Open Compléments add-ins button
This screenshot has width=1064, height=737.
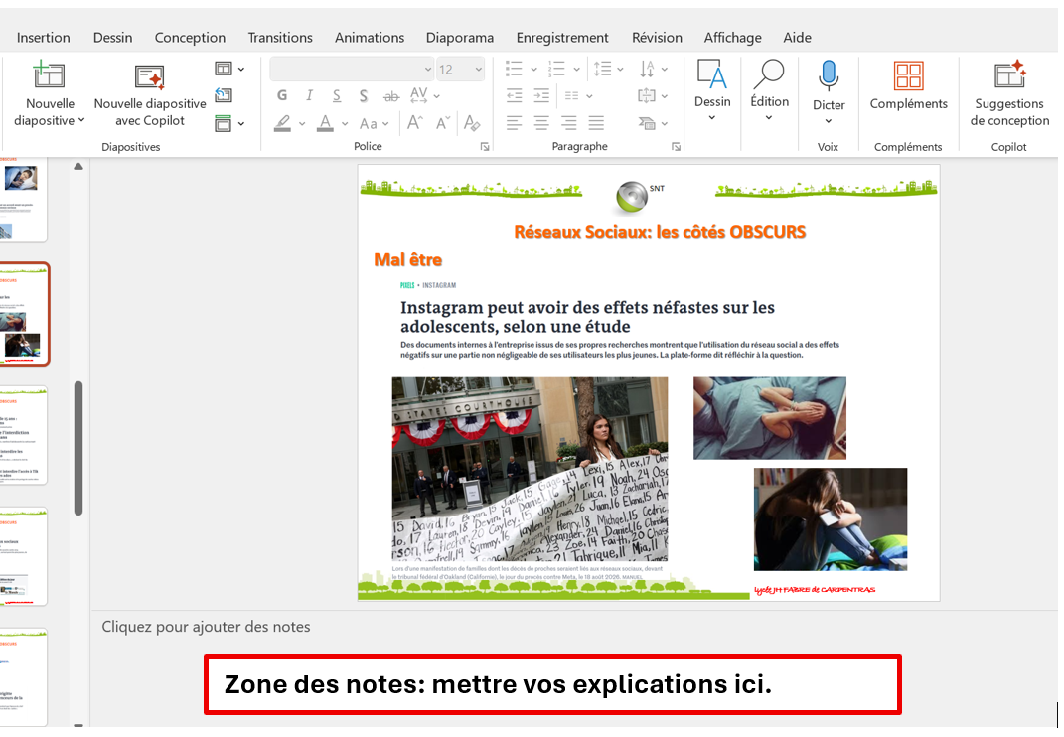(x=909, y=85)
